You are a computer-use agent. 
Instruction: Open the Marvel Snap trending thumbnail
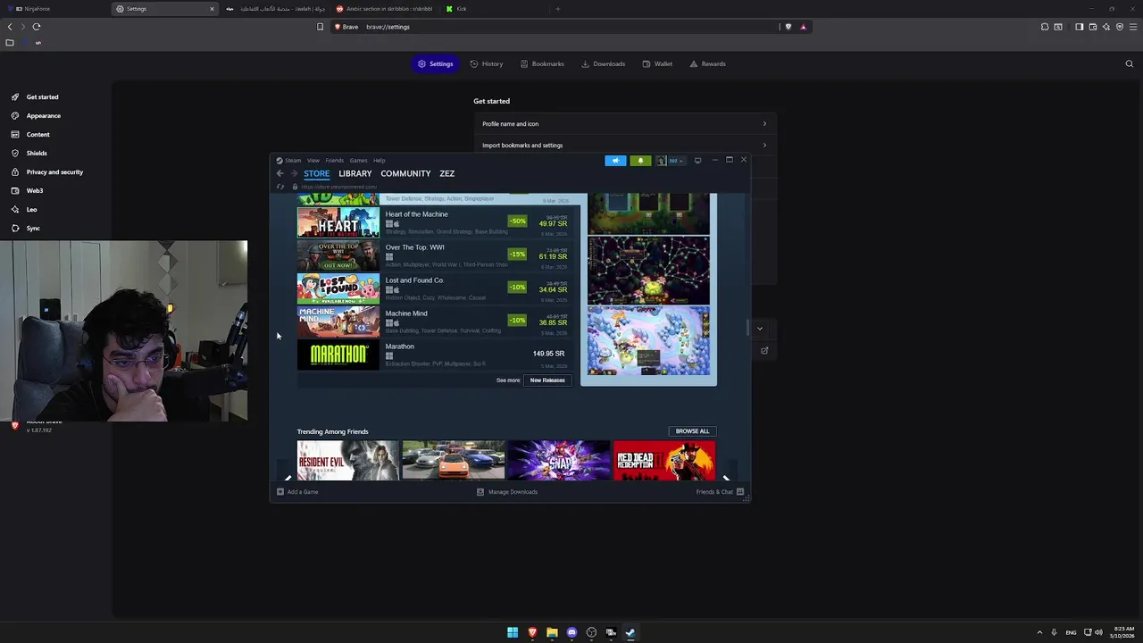(559, 460)
